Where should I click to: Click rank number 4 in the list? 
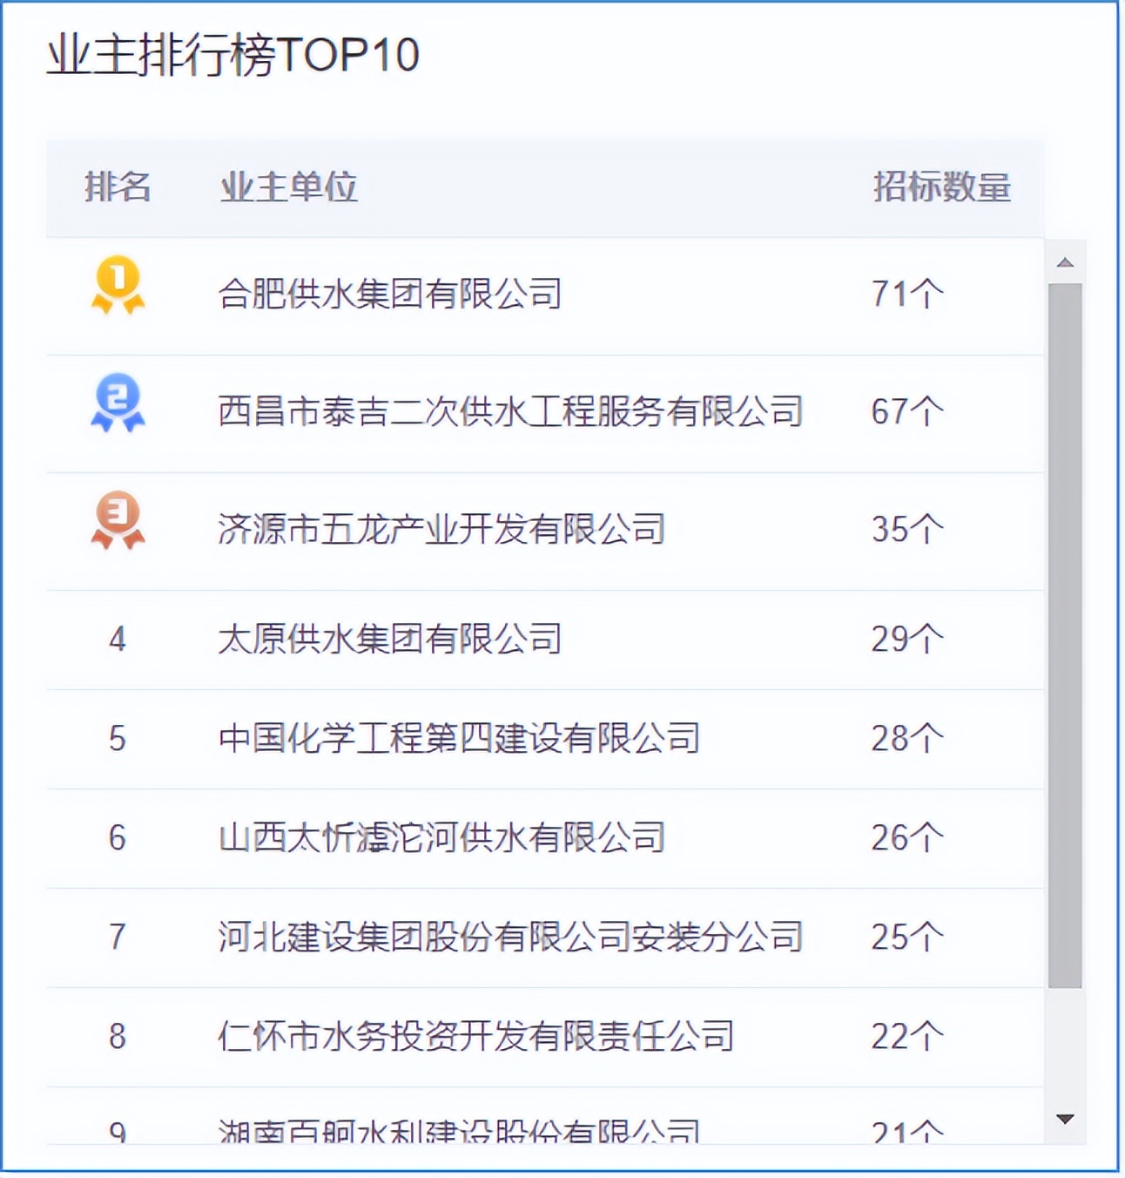coord(118,640)
